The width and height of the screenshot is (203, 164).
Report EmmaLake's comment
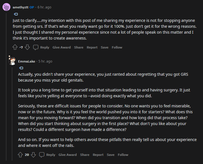98,155
